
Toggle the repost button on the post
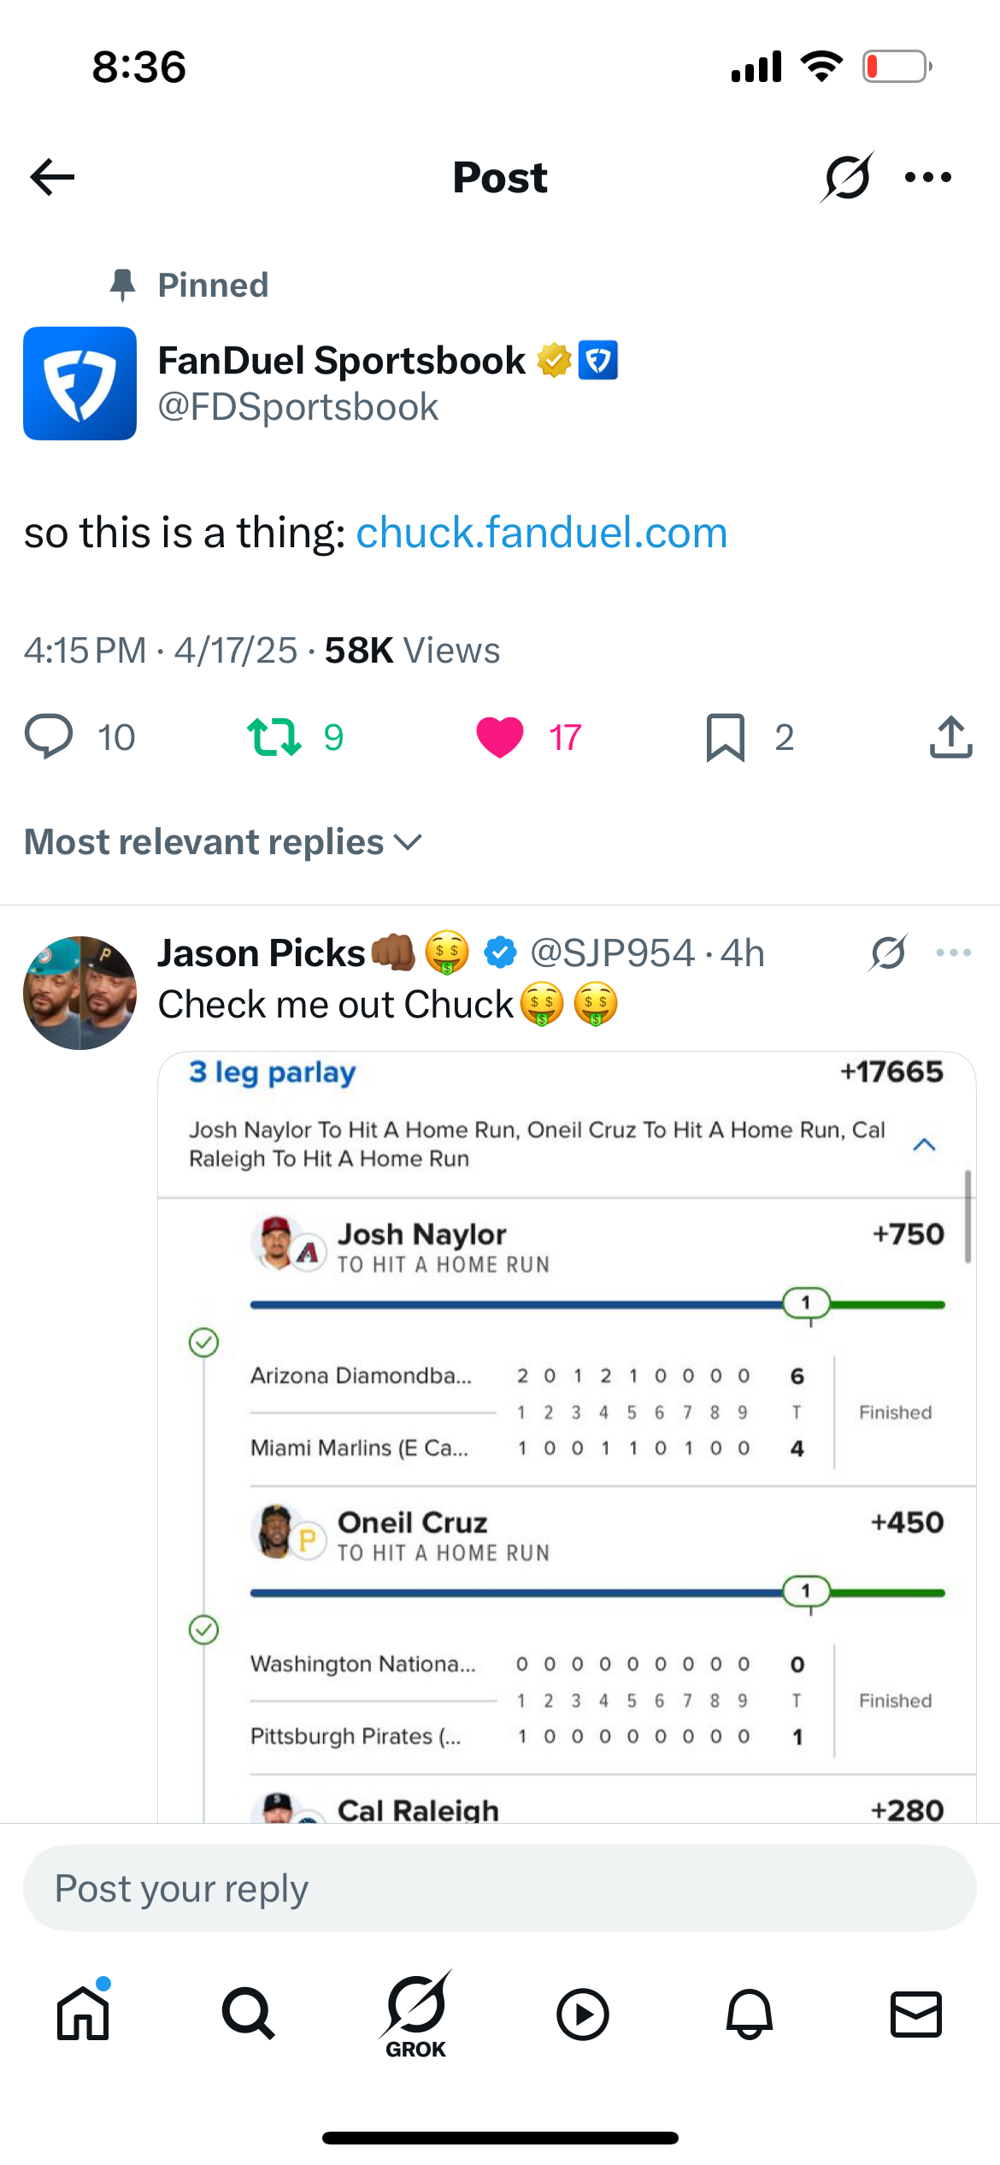click(x=274, y=736)
